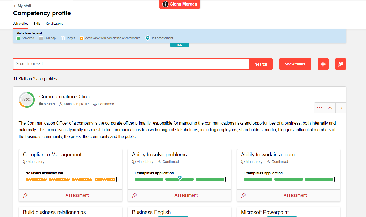The image size is (366, 217).
Task: Go back to My staff
Action: [22, 6]
